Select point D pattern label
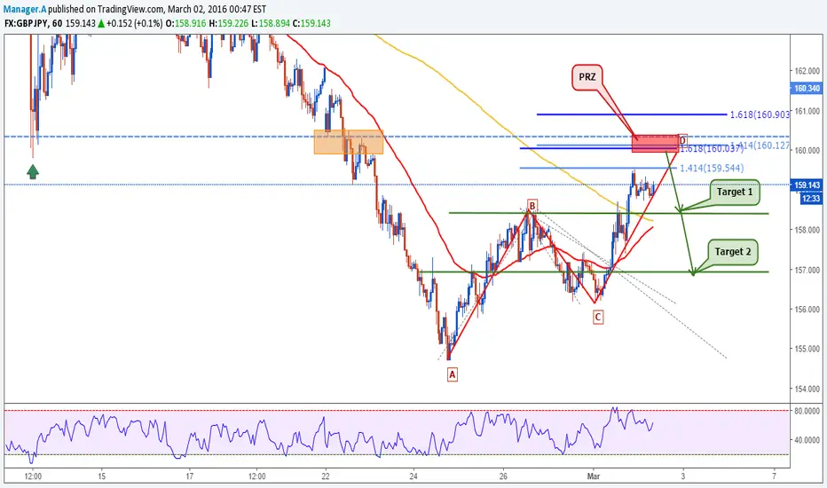The width and height of the screenshot is (827, 488). [682, 140]
